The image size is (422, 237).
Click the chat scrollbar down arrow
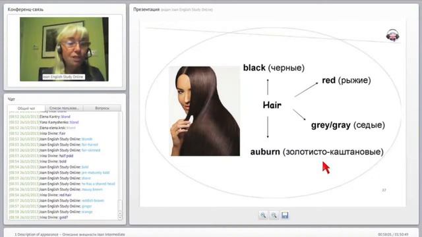coord(120,217)
